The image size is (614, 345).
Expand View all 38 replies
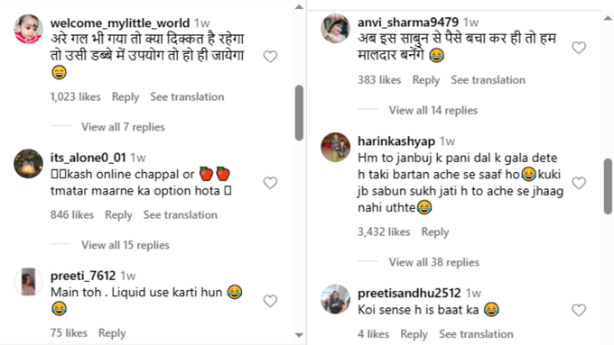(x=434, y=262)
